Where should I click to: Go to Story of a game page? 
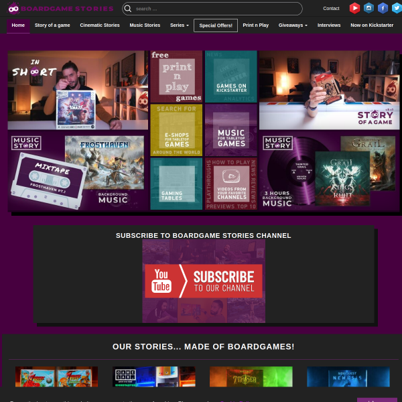[52, 25]
